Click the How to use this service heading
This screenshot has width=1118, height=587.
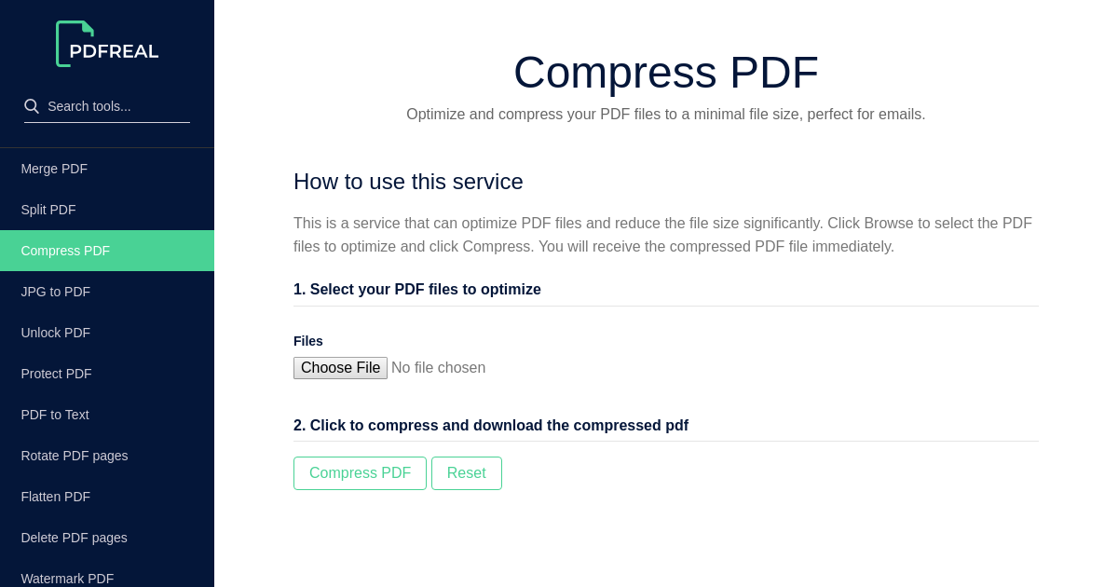pyautogui.click(x=408, y=182)
